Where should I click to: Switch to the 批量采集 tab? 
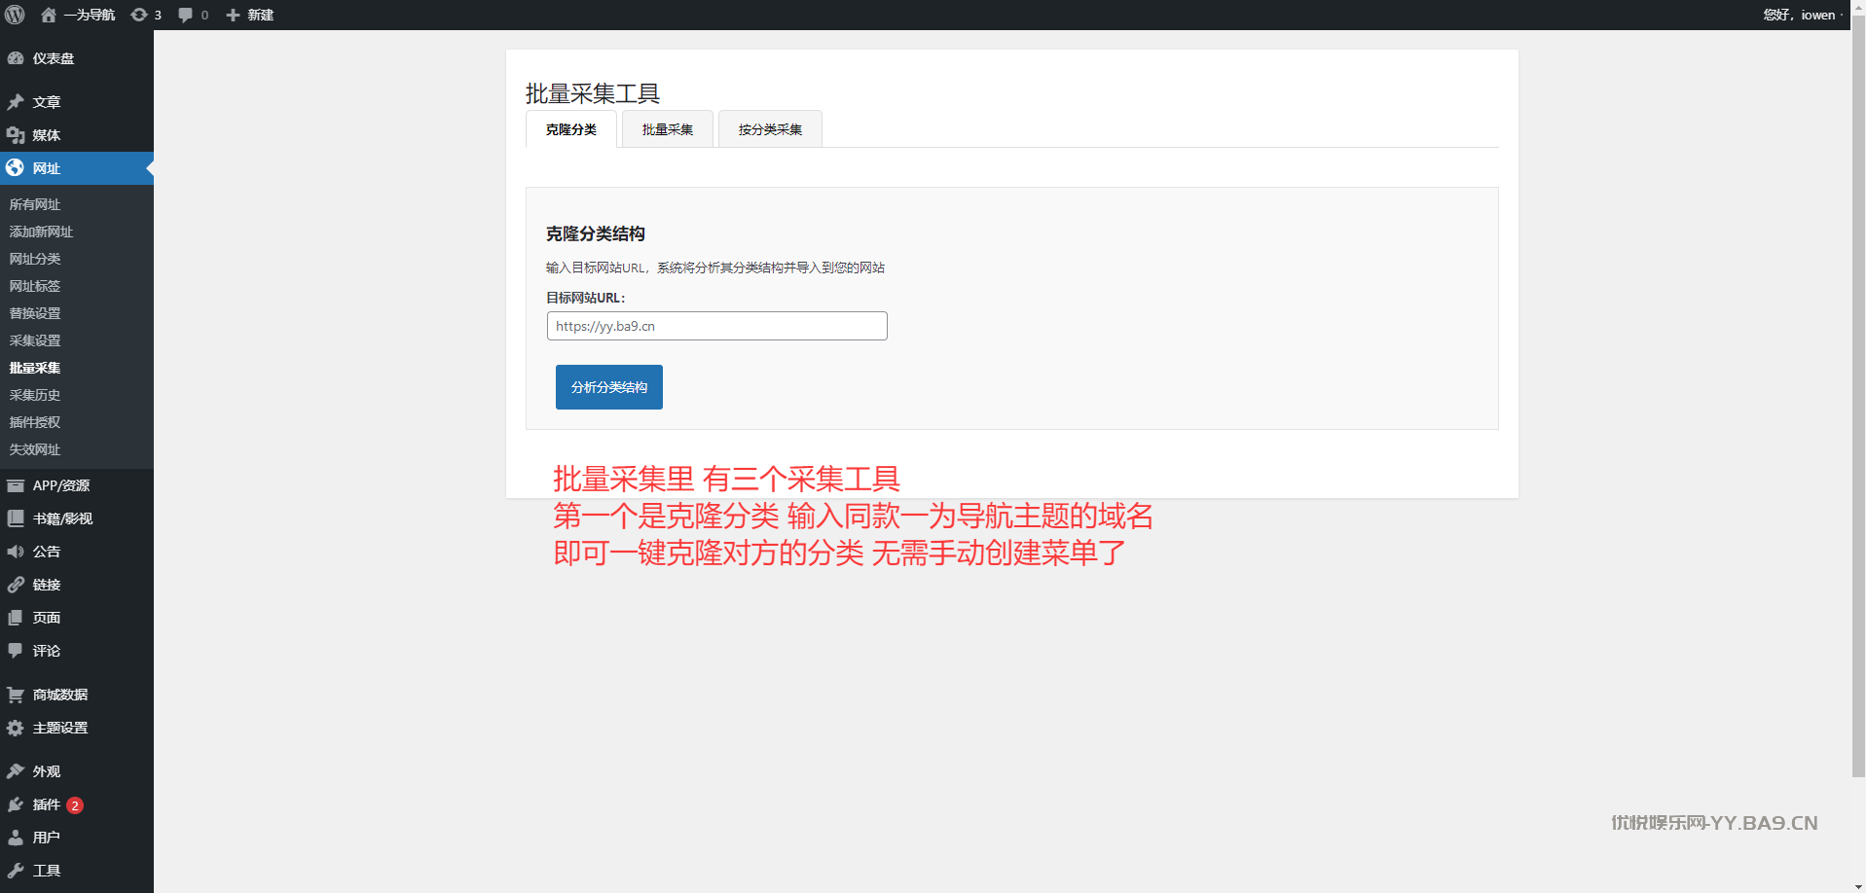coord(668,129)
